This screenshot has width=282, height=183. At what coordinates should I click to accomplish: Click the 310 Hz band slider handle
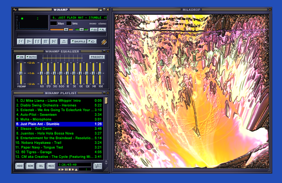[55, 73]
